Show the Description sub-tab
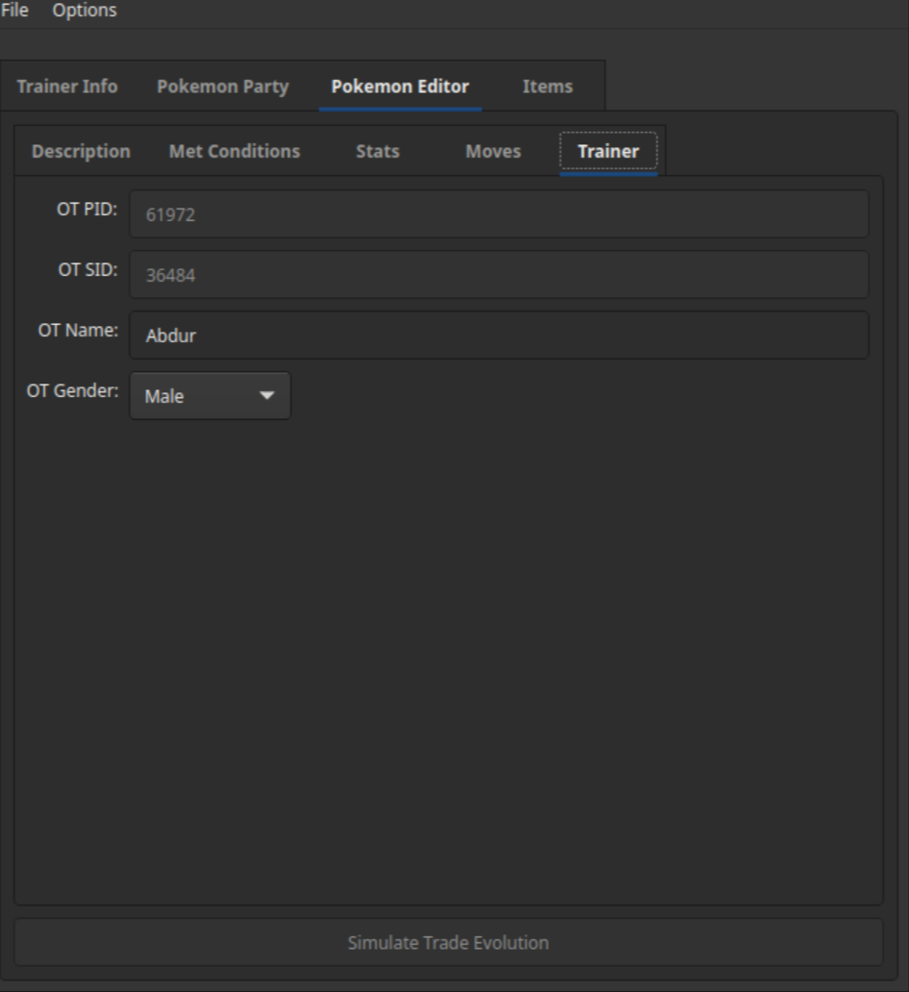Screen dimensions: 909x992 coord(81,152)
